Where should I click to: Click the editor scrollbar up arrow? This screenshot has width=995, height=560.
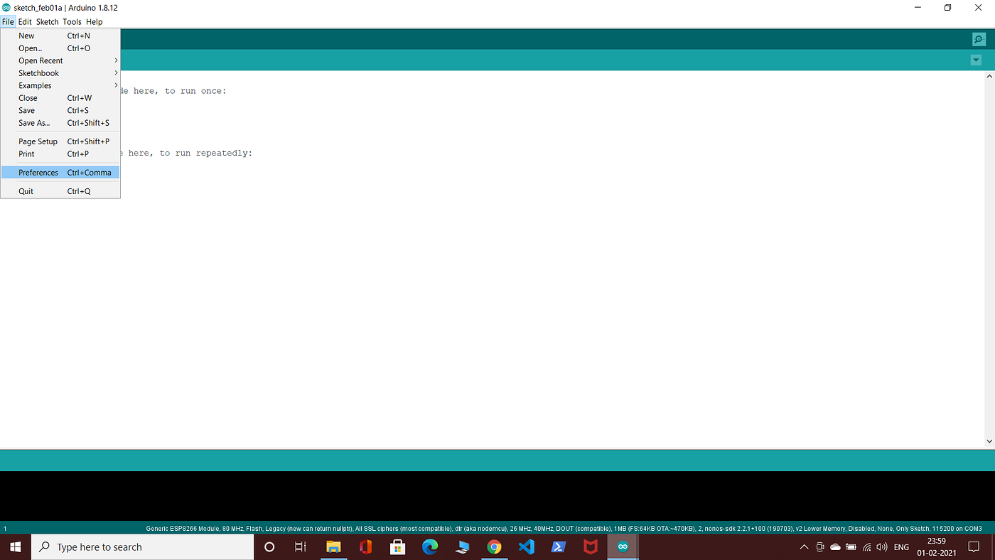click(x=989, y=76)
